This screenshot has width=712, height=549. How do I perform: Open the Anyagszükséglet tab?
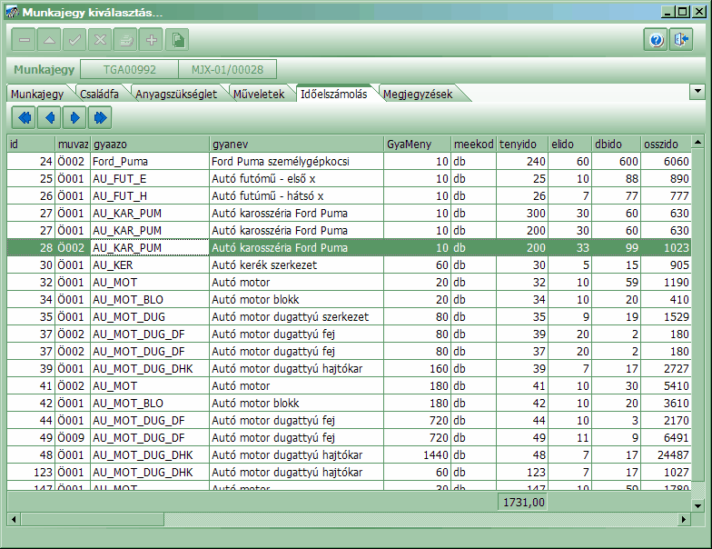click(176, 95)
